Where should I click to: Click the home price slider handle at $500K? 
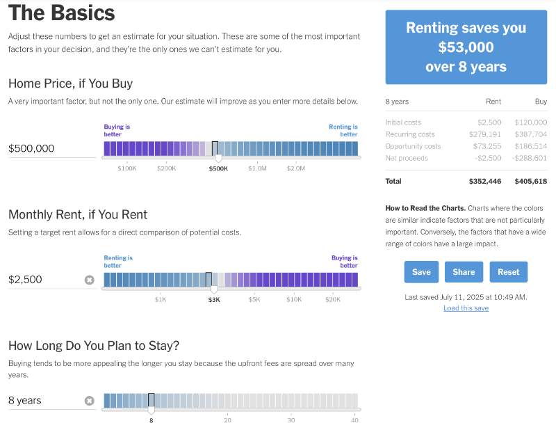[215, 148]
